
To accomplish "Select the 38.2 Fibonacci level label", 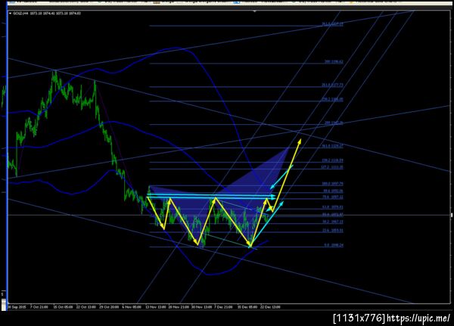I will click(x=333, y=222).
